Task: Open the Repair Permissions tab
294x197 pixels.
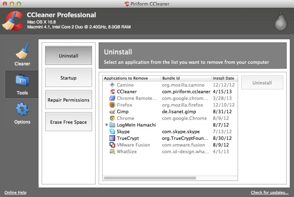Action: (x=69, y=100)
